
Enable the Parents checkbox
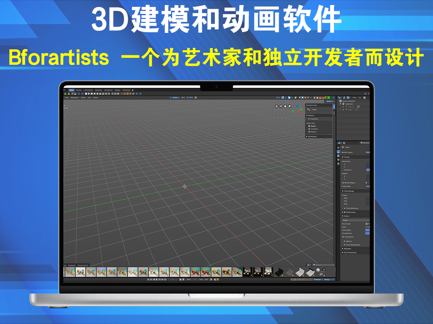click(x=309, y=132)
